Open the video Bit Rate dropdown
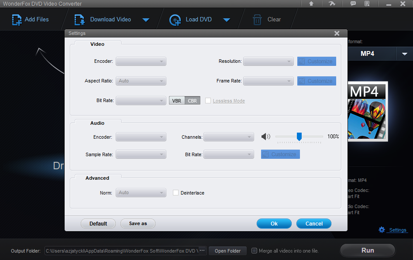The height and width of the screenshot is (260, 413). click(141, 100)
